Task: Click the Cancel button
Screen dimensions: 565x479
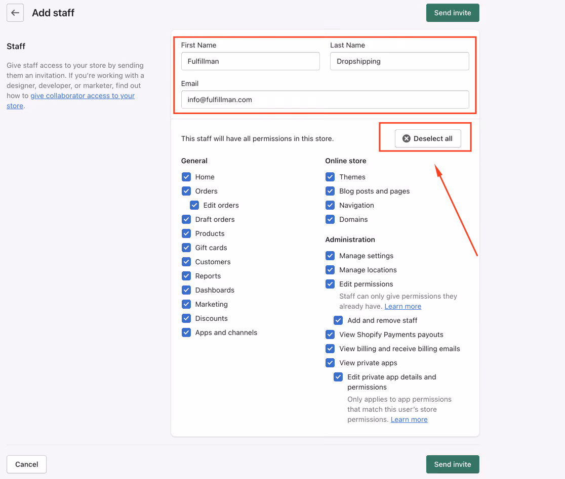Action: pyautogui.click(x=27, y=464)
